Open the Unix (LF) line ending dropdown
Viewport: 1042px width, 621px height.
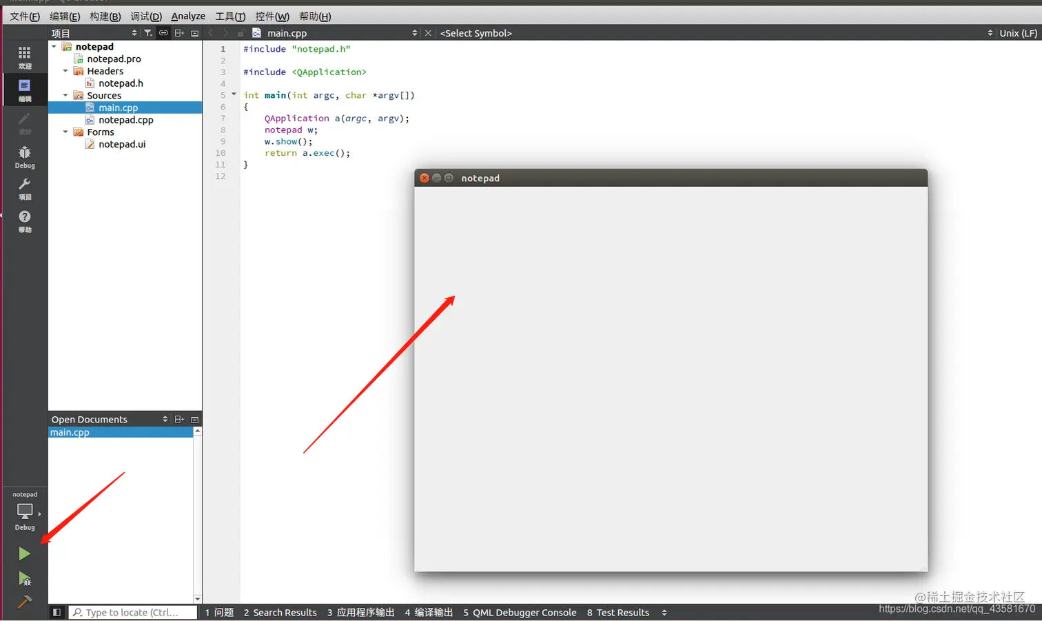(1018, 33)
